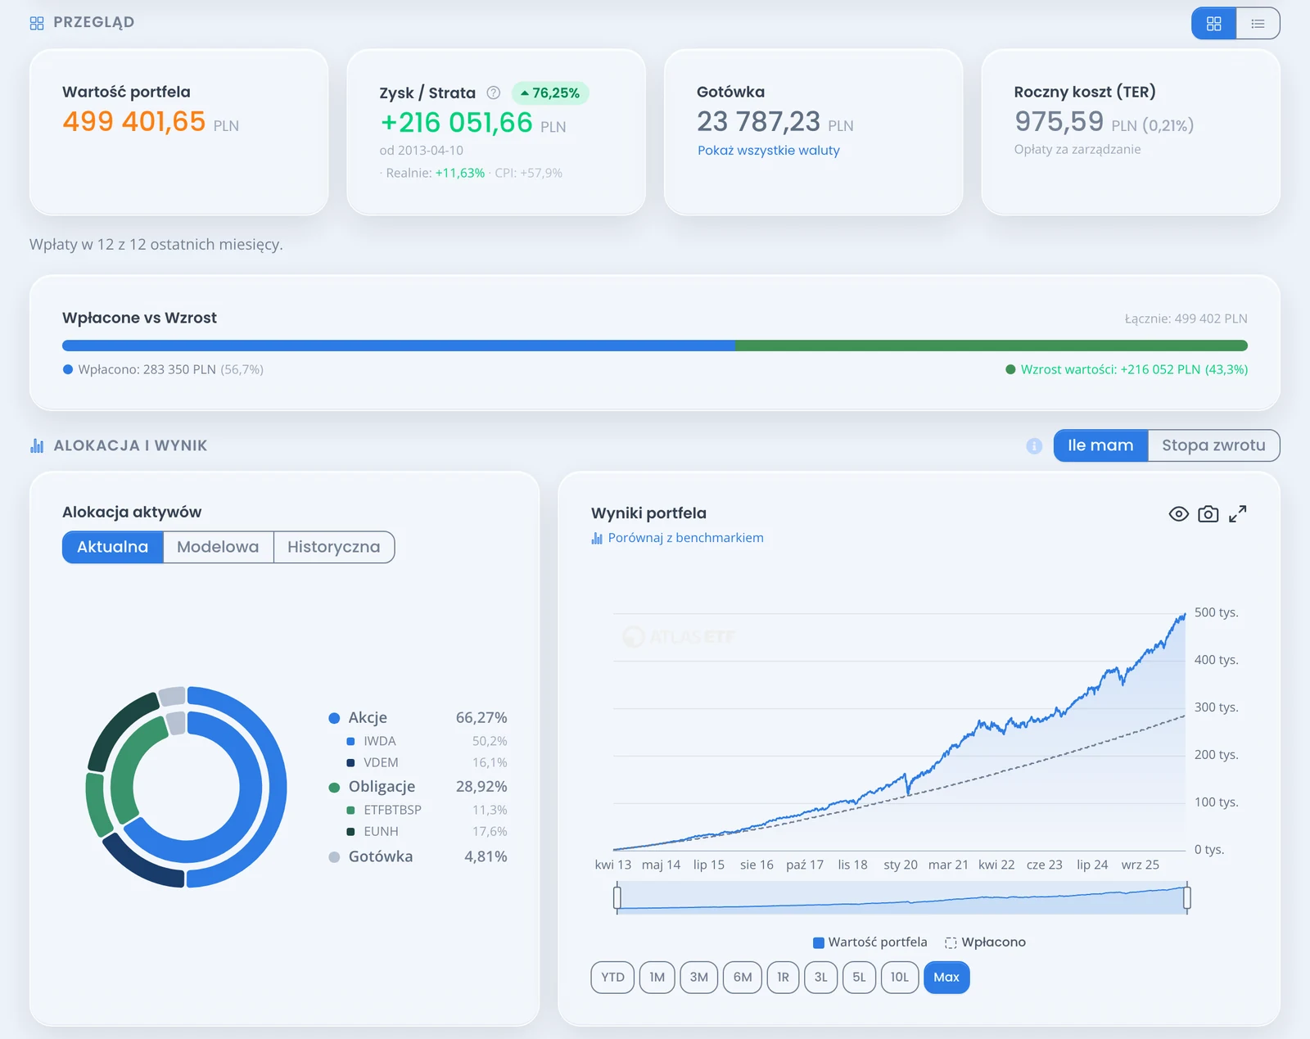The image size is (1310, 1039).
Task: Take a chart snapshot with camera icon
Action: 1208,513
